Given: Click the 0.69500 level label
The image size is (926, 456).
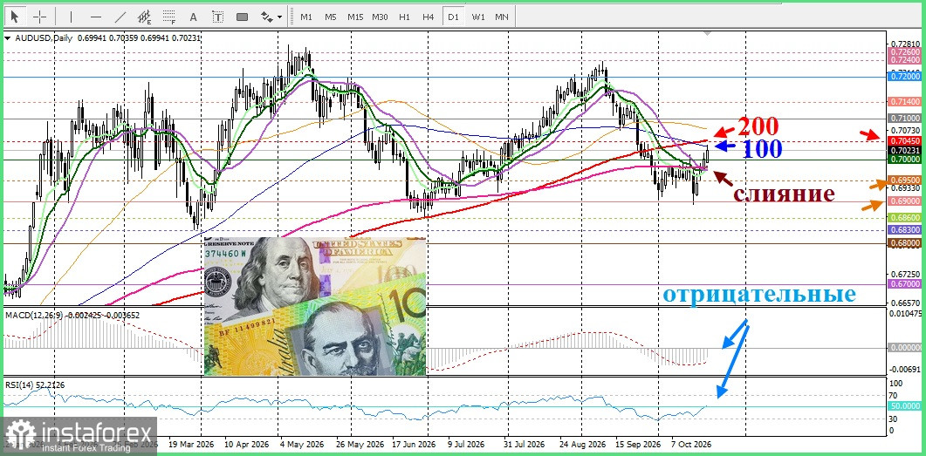Looking at the screenshot, I should coord(906,180).
